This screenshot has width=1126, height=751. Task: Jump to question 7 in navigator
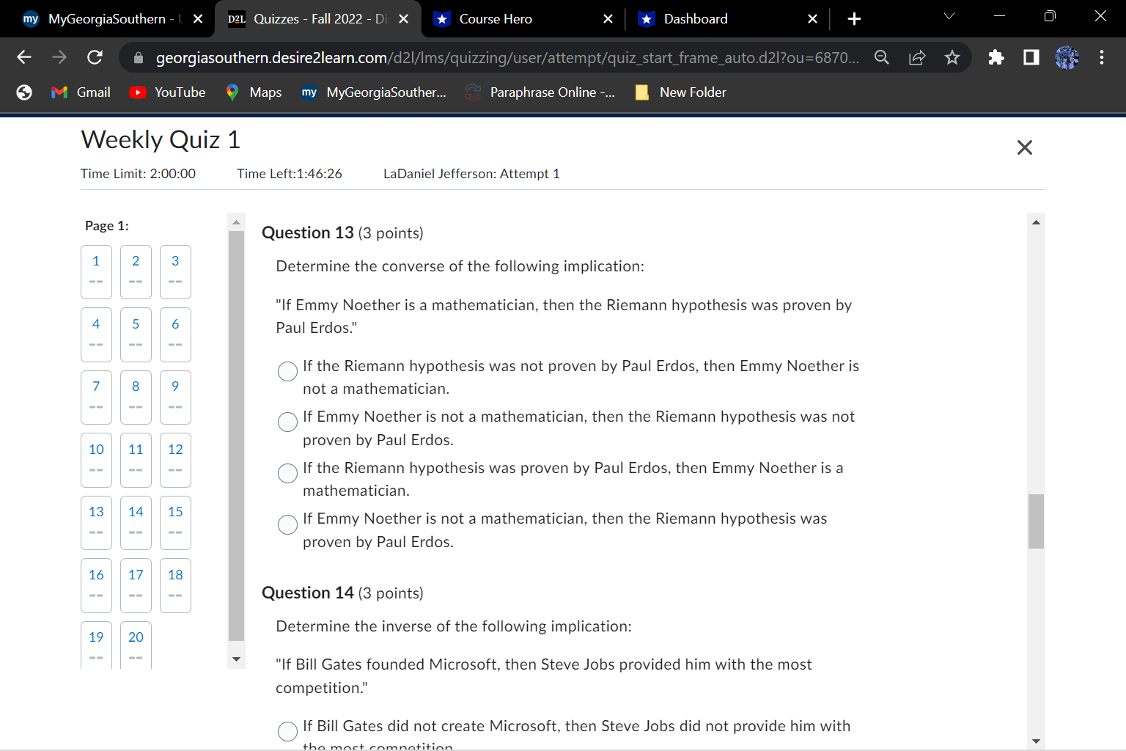(96, 398)
